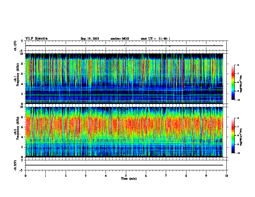Select the "start UT = 21:40: 1" text
This screenshot has height=197, width=255.
156,39
